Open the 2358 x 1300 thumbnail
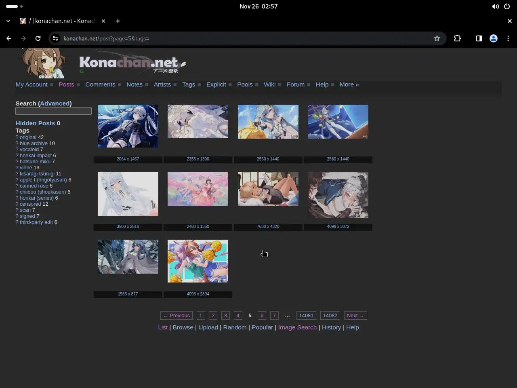Viewport: 517px width, 388px height. pyautogui.click(x=198, y=121)
